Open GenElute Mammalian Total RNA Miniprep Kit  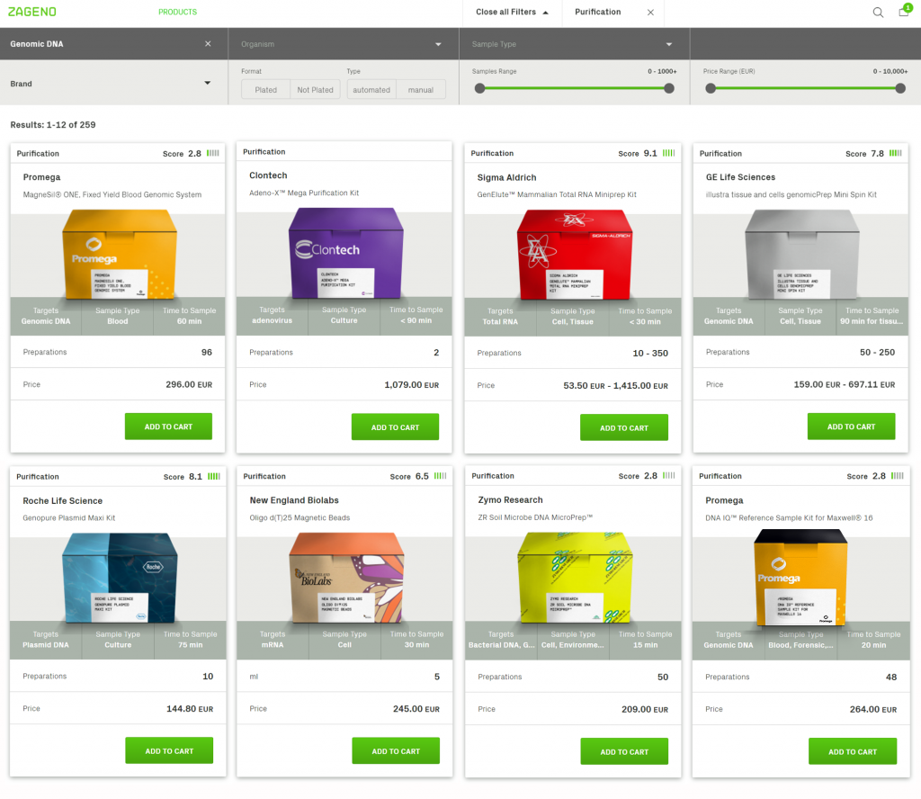557,194
